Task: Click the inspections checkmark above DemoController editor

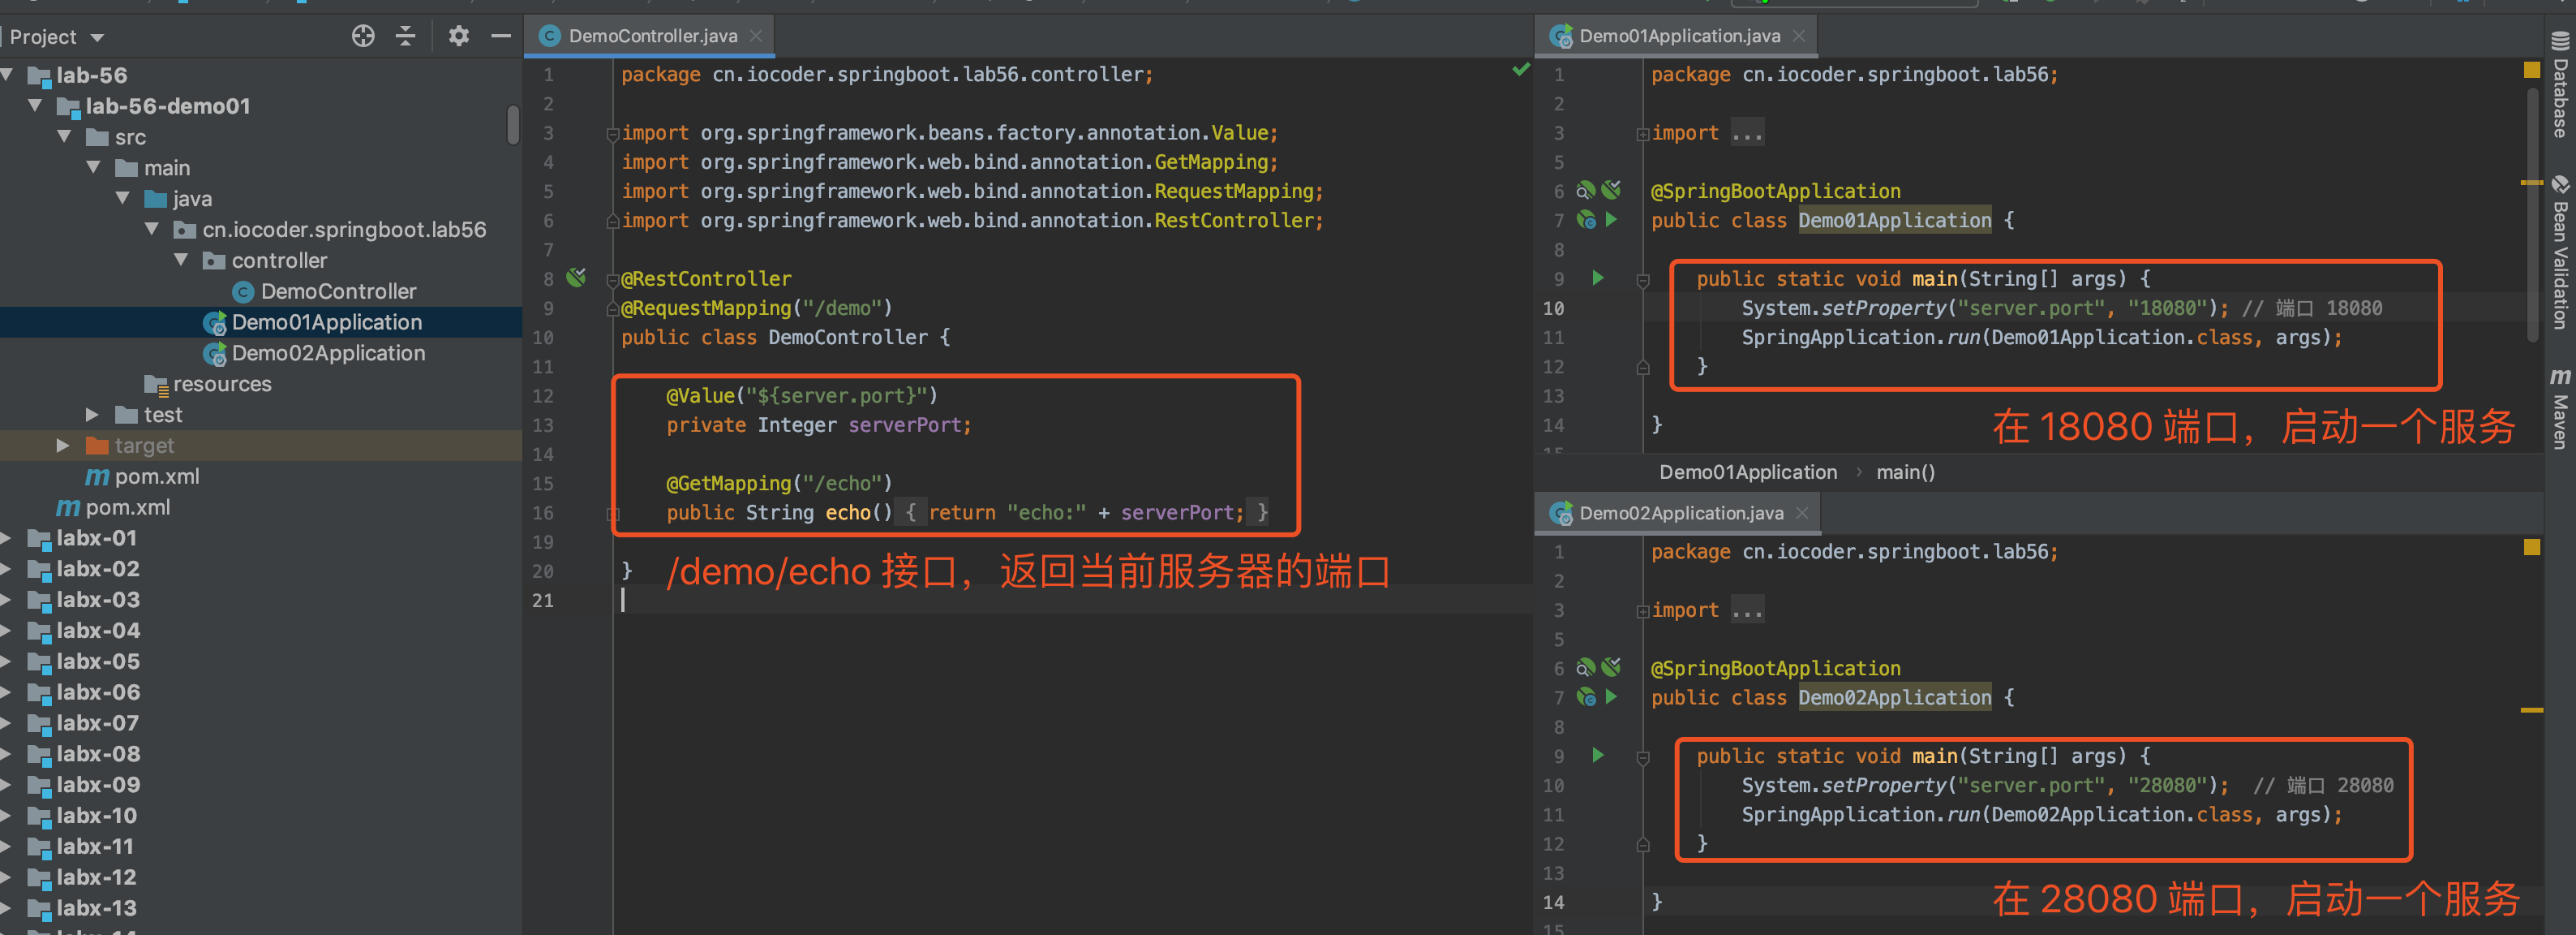Action: pyautogui.click(x=1522, y=70)
